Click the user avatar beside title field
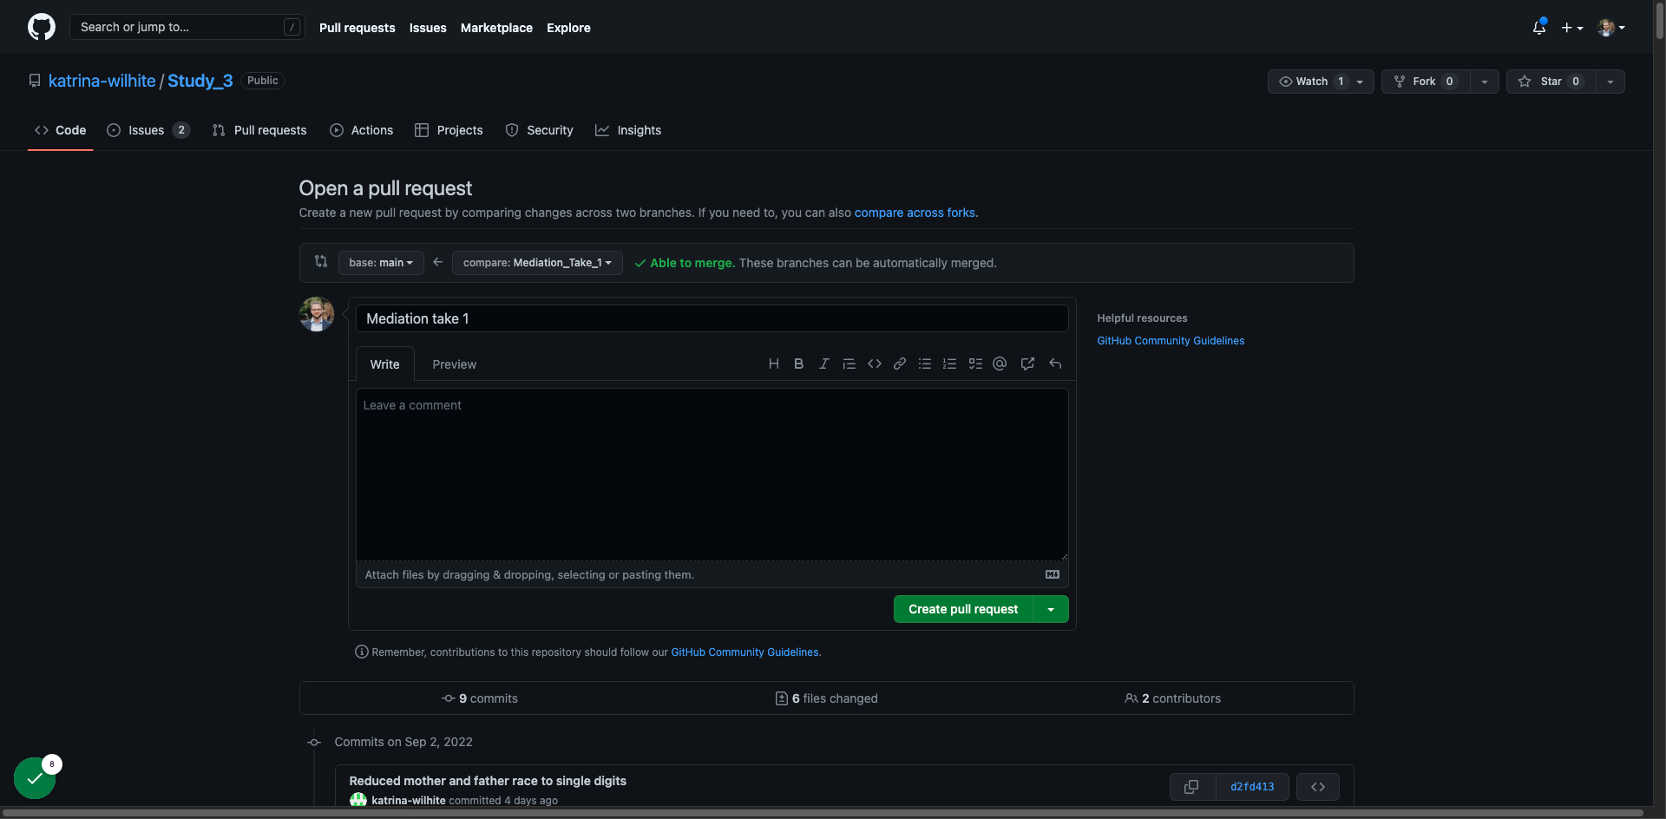The width and height of the screenshot is (1666, 819). point(317,314)
